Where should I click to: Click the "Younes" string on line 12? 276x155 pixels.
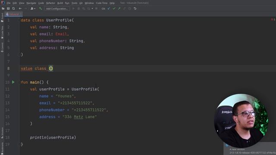[x=65, y=96]
